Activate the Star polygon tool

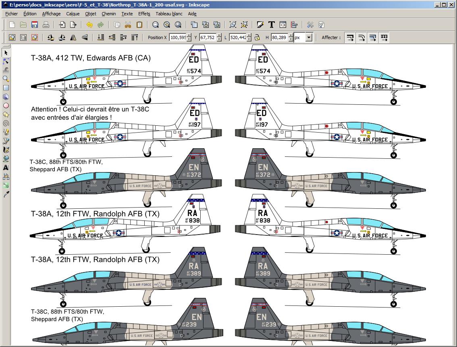[6, 114]
